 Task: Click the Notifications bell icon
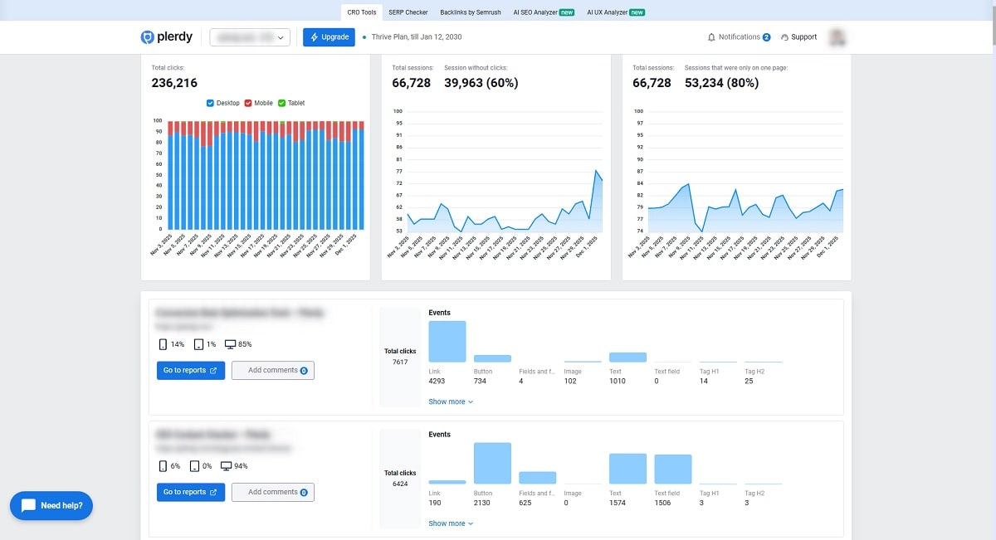click(711, 37)
